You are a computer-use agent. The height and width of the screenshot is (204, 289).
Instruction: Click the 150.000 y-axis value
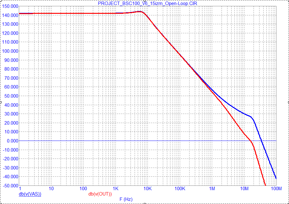(10, 7)
